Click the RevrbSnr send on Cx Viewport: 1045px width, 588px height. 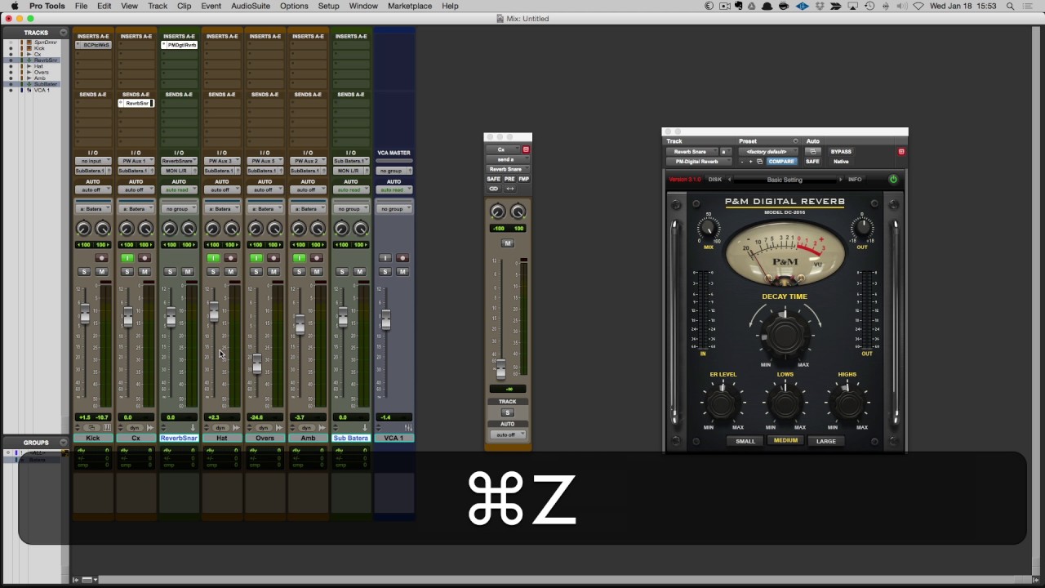[136, 104]
